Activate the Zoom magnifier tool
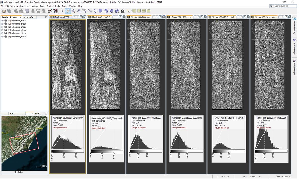The width and height of the screenshot is (307, 189). pos(73,11)
